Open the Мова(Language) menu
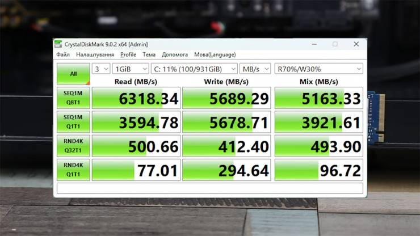420x236 pixels. [215, 54]
